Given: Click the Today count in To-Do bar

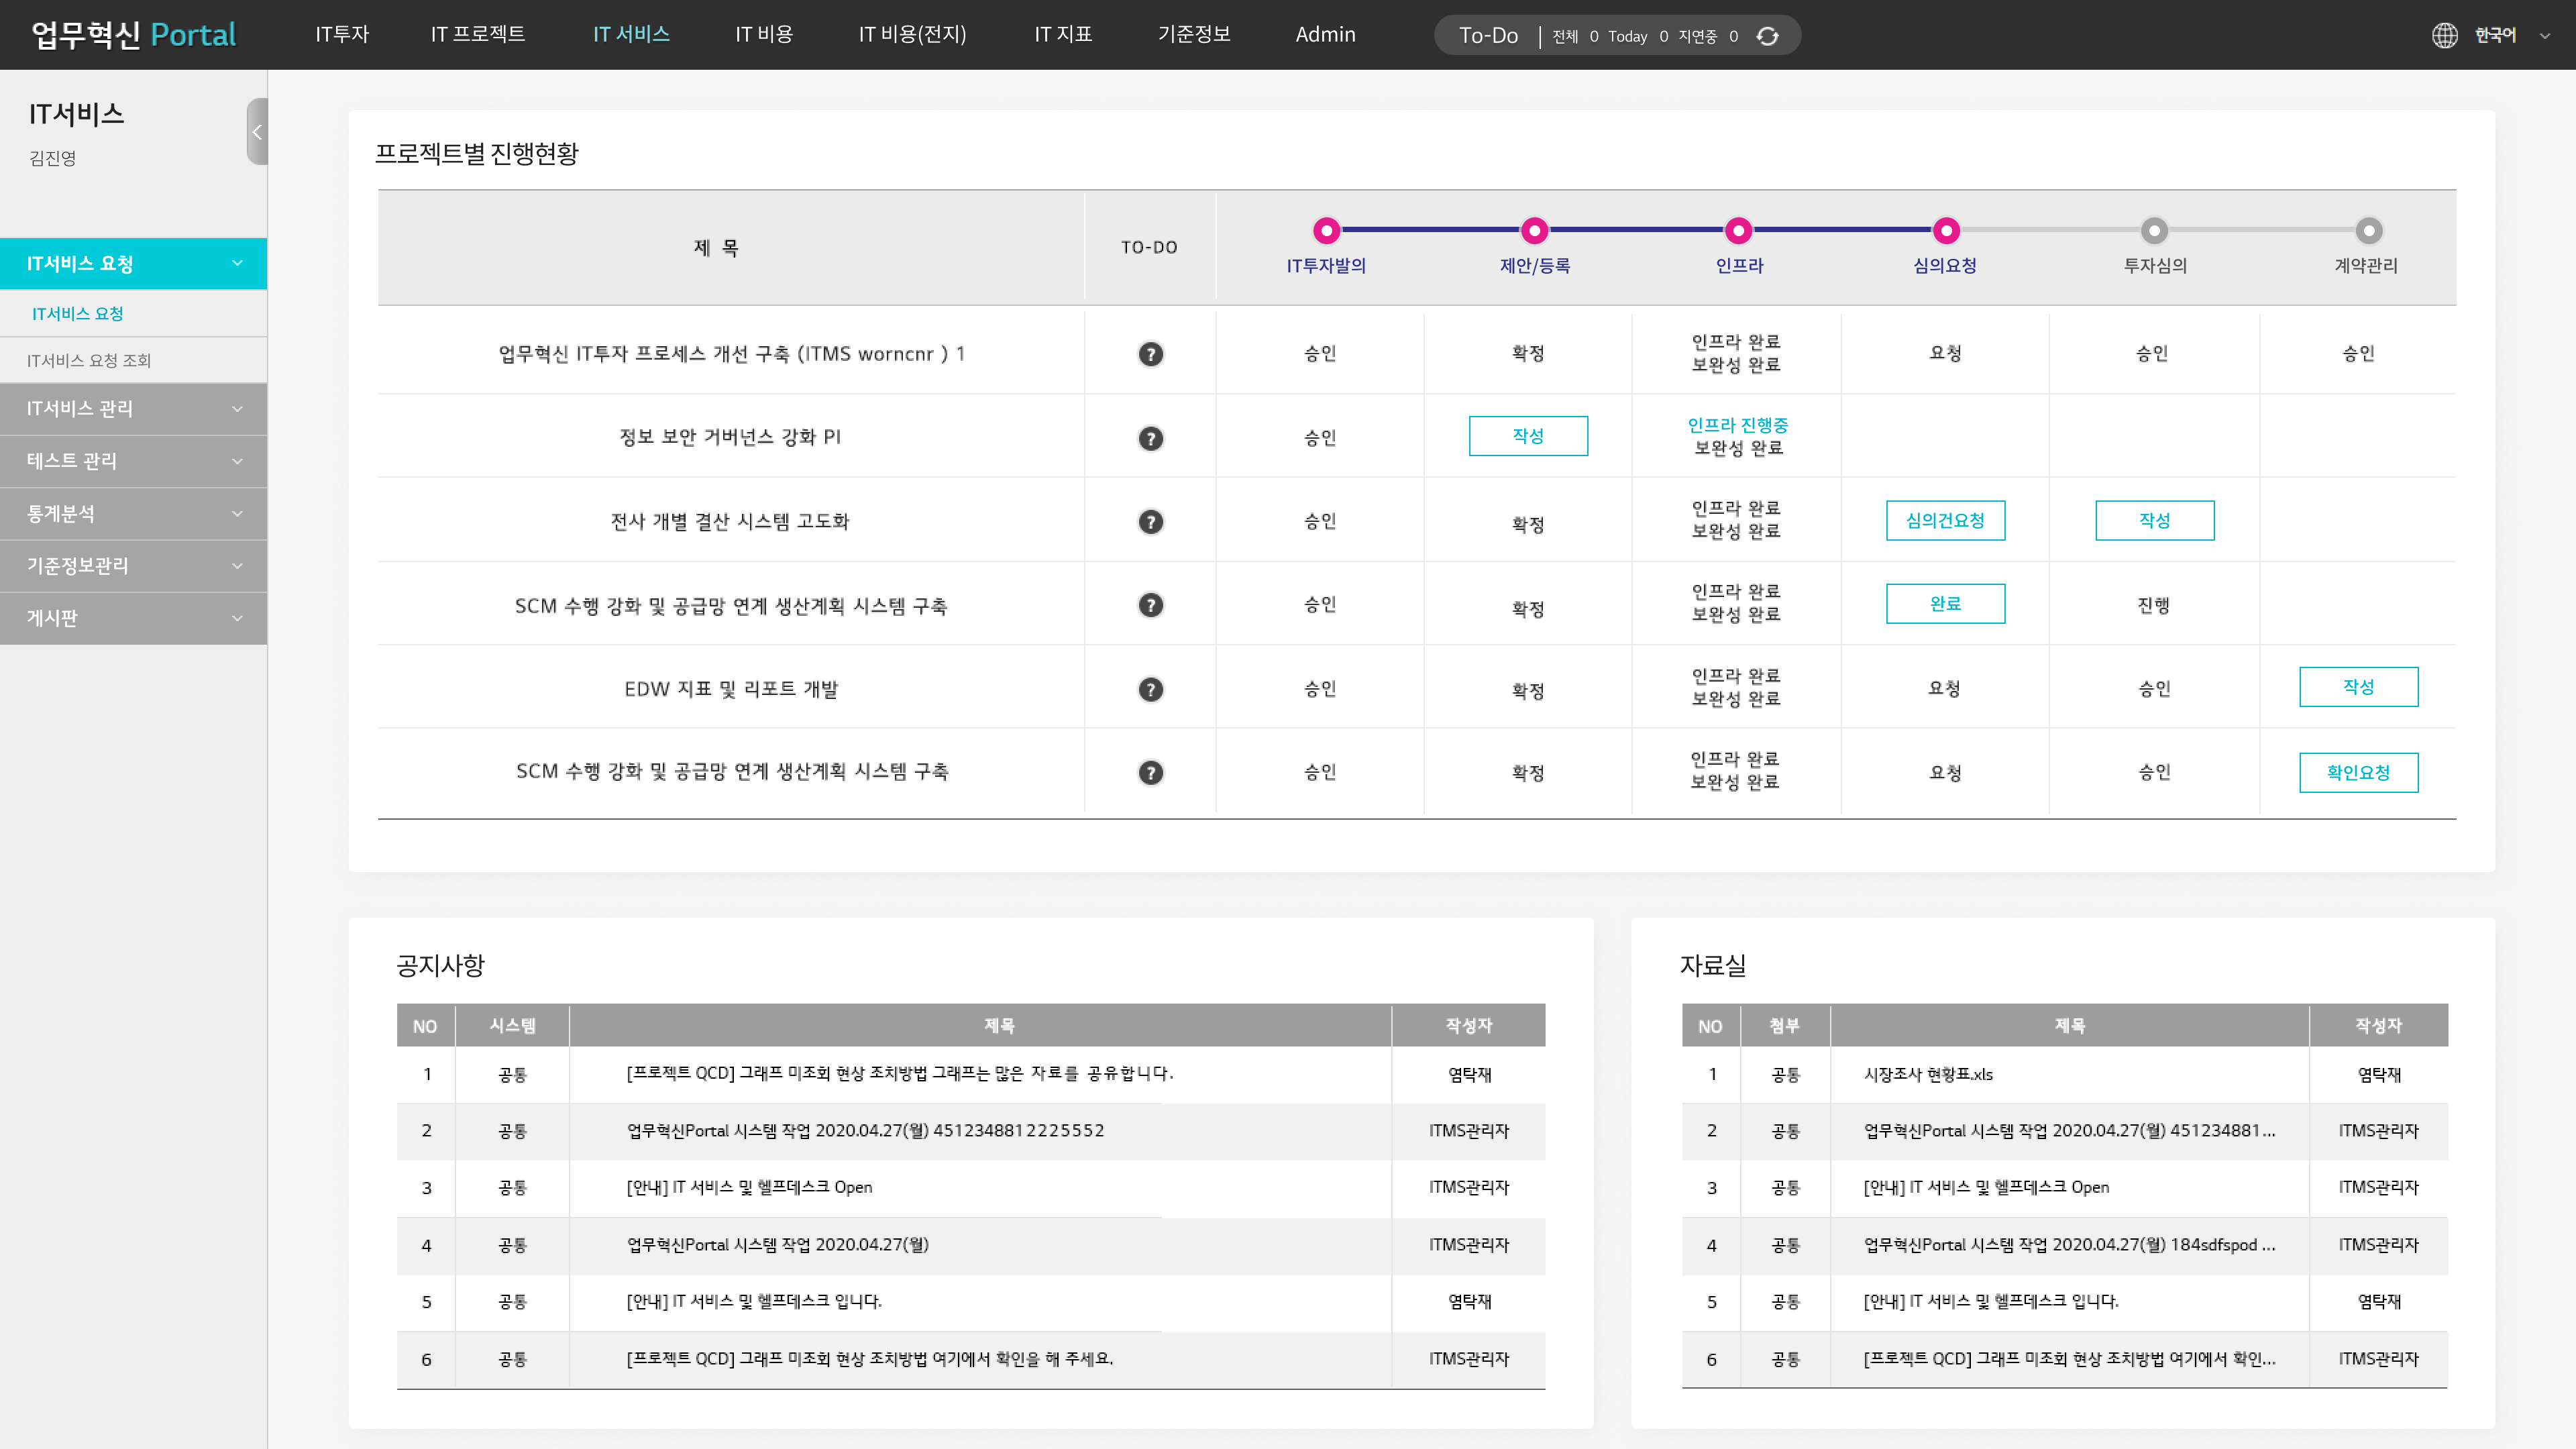Looking at the screenshot, I should coord(1664,37).
